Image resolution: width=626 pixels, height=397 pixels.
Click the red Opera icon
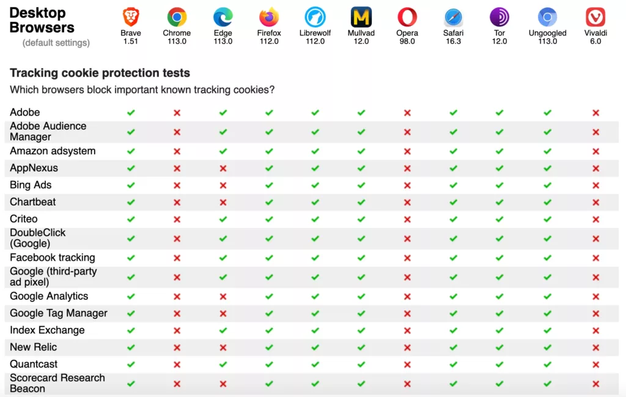[407, 17]
